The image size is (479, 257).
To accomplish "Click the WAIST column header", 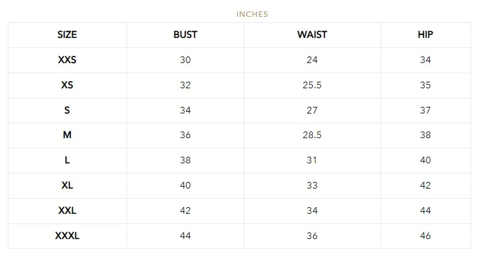I will point(312,35).
